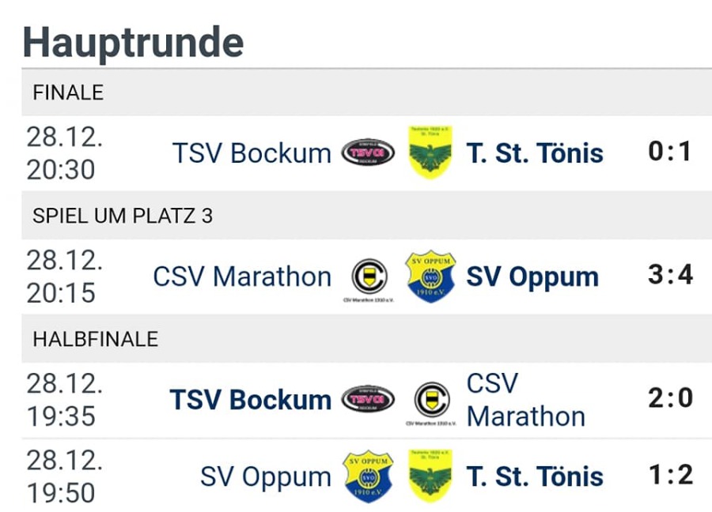The height and width of the screenshot is (512, 712).
Task: Open bold TSV Bockum name in Halbfinale
Action: pos(250,400)
